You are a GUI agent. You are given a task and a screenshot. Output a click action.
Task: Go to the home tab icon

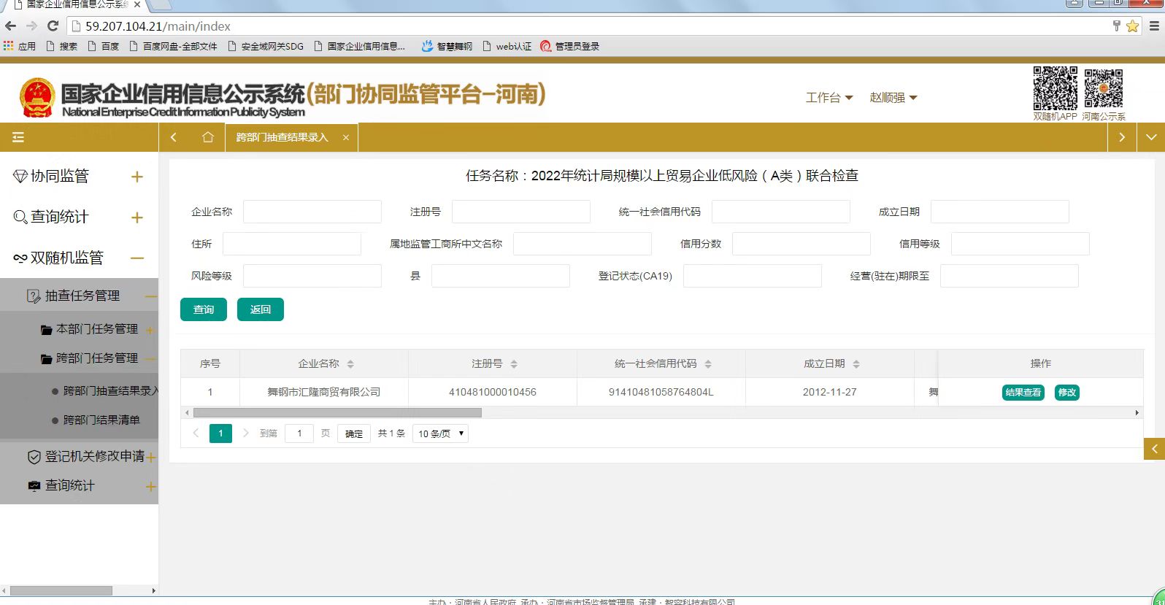tap(208, 137)
